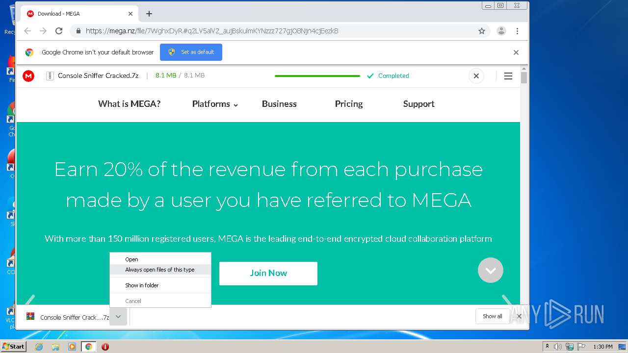This screenshot has width=628, height=353.
Task: Click the address bar URL
Action: point(212,31)
